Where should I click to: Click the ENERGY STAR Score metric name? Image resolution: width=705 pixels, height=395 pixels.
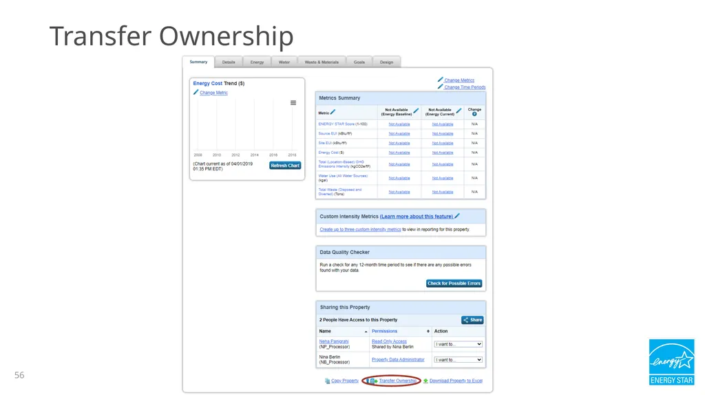336,124
